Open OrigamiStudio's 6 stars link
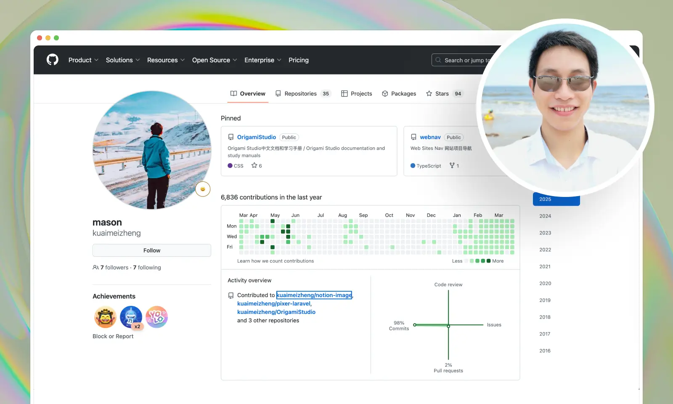 257,166
